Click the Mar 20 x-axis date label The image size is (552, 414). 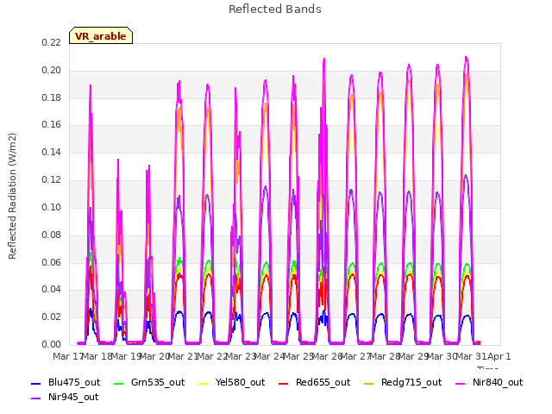(x=155, y=356)
